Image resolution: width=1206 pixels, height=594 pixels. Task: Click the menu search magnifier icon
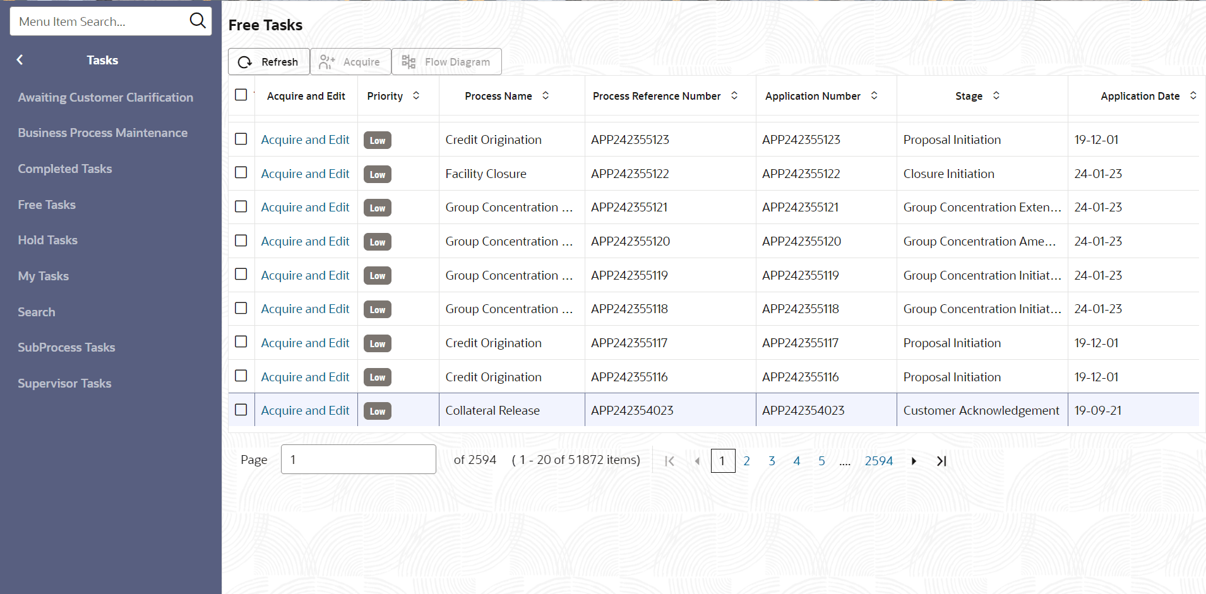pos(198,21)
